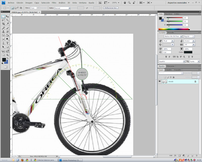Select the Horizontal Type tool
Screen dimensions: 202x162
point(8,43)
